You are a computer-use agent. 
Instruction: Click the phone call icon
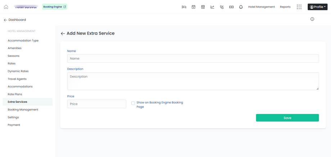(x=222, y=7)
